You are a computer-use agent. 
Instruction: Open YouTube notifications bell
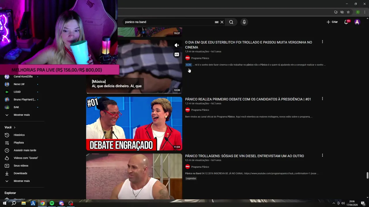347,22
